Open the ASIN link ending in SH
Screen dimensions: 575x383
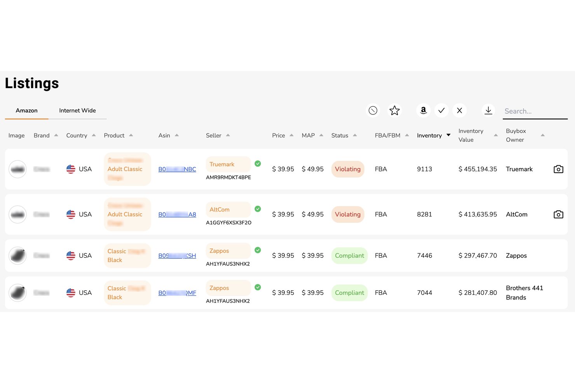[177, 255]
